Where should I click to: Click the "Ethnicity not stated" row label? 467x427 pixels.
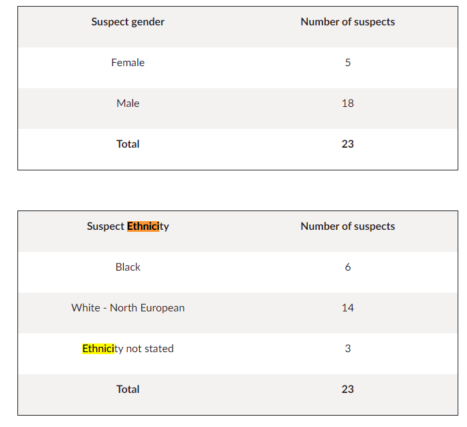click(128, 349)
